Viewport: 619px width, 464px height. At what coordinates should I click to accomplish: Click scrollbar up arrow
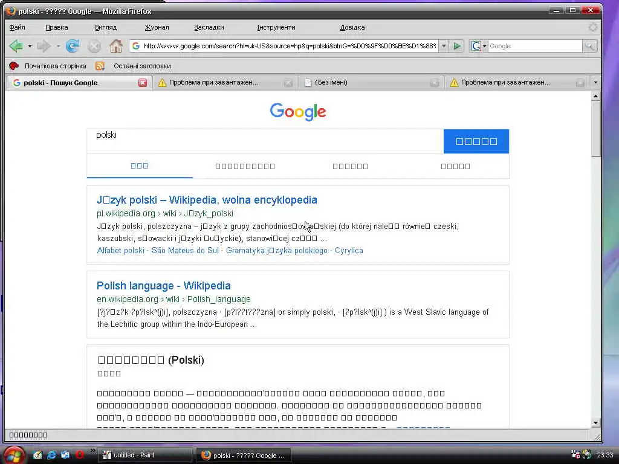(x=595, y=96)
